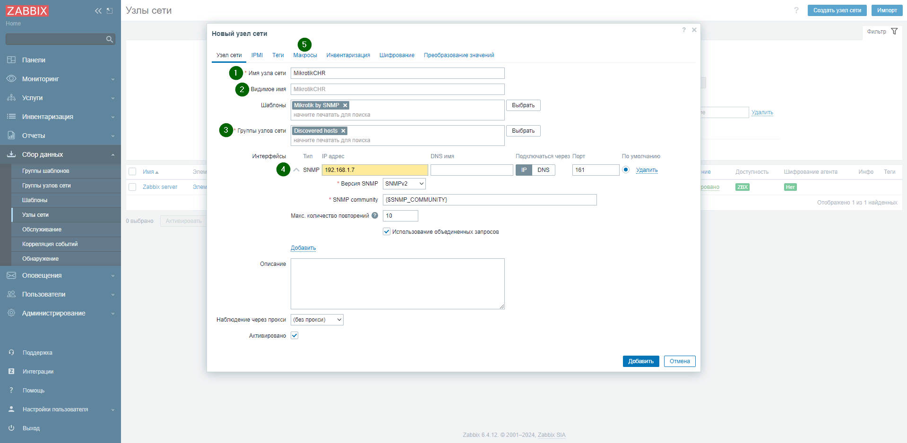Remove Mikrotik by SNMP template tag

(x=345, y=105)
